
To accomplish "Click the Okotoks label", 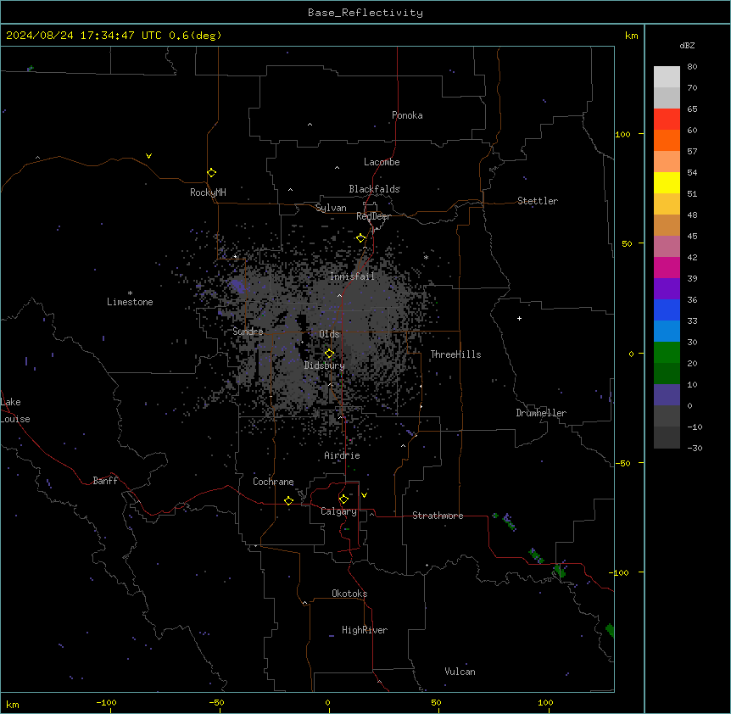I will click(349, 594).
